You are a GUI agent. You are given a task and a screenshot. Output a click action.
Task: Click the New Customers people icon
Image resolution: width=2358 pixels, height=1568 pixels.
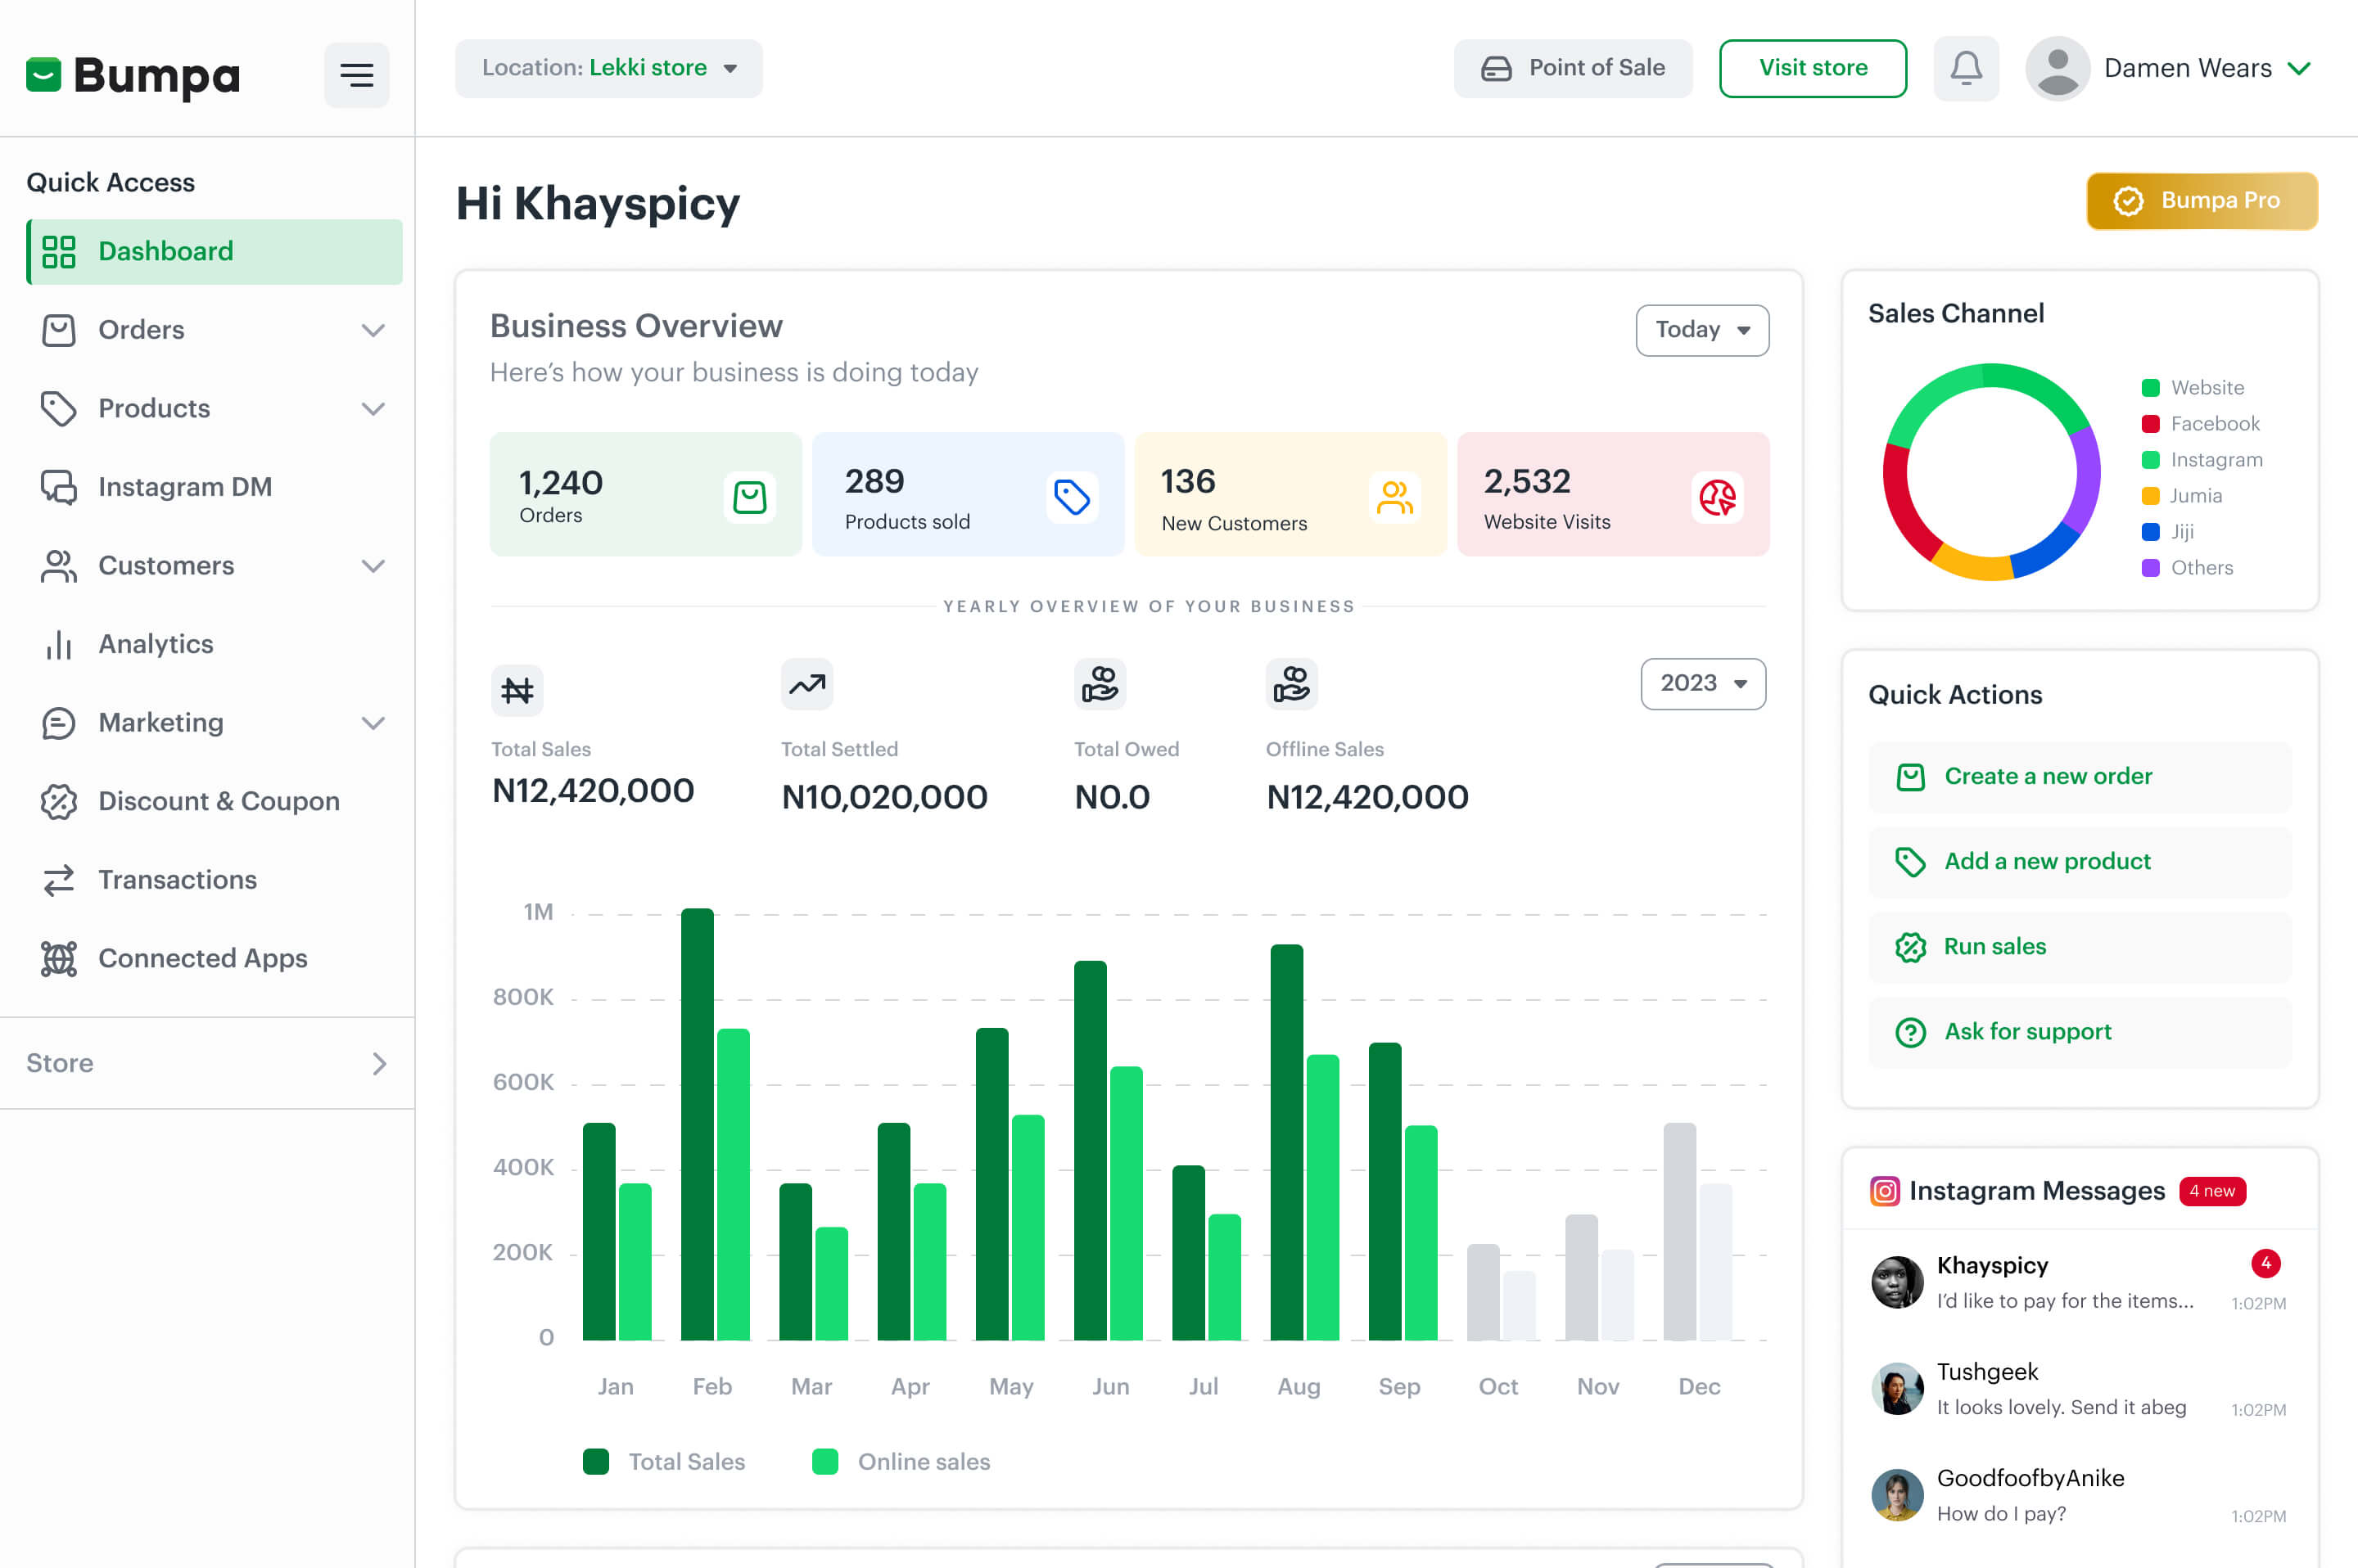point(1394,497)
